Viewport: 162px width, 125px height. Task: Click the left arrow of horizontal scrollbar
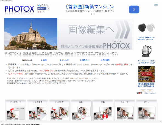click(1, 121)
